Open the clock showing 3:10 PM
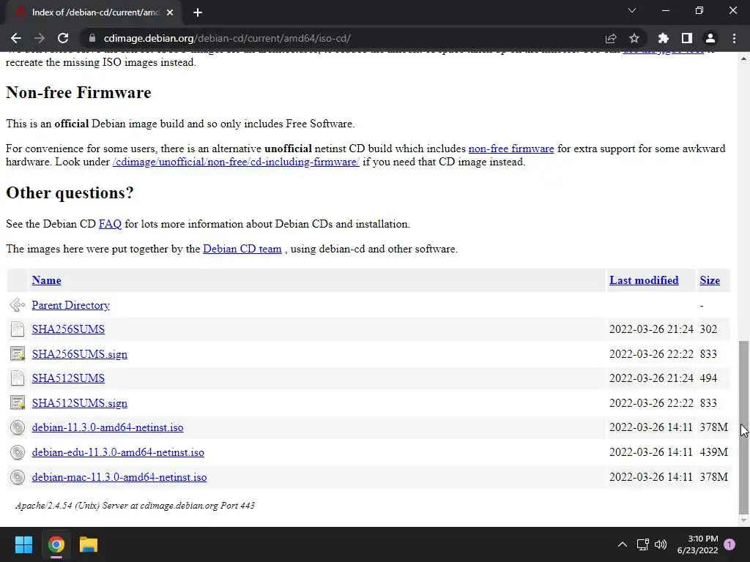 point(698,544)
